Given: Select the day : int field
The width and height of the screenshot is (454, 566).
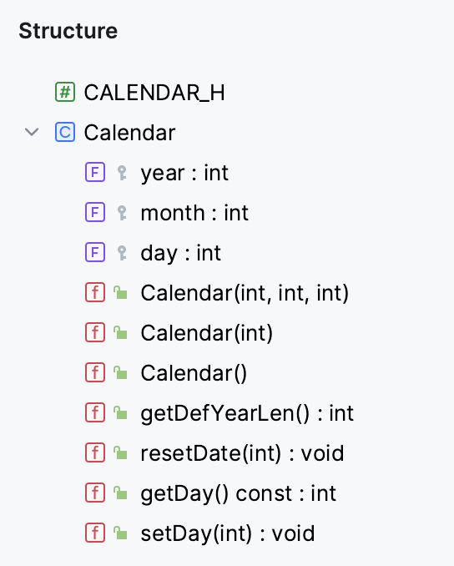Looking at the screenshot, I should tap(180, 253).
